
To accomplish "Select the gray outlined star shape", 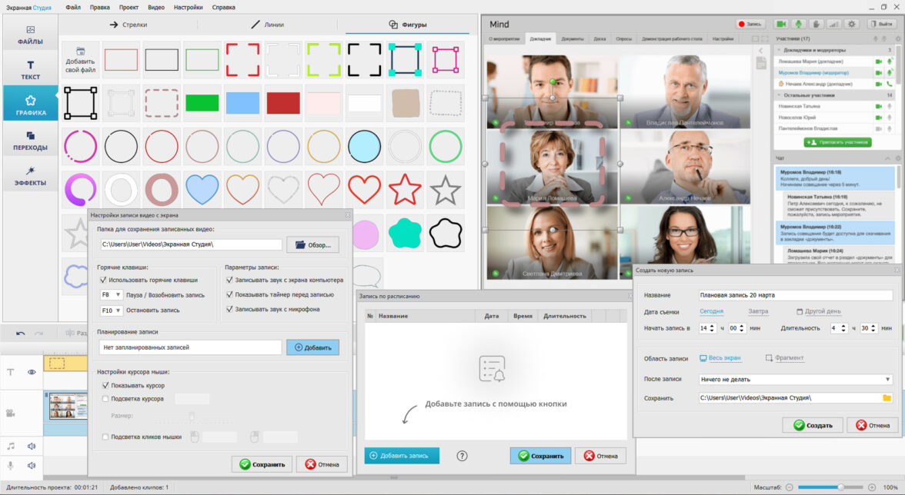I will [445, 190].
